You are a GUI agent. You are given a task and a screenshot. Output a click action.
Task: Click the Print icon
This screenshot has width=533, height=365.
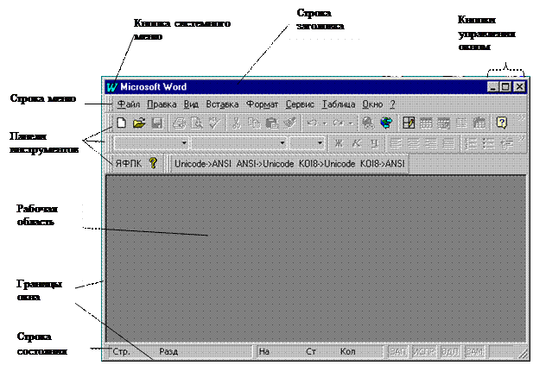coord(179,123)
